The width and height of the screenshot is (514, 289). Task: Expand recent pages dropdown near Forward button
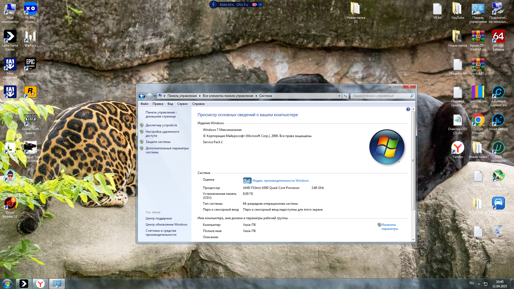coord(155,96)
